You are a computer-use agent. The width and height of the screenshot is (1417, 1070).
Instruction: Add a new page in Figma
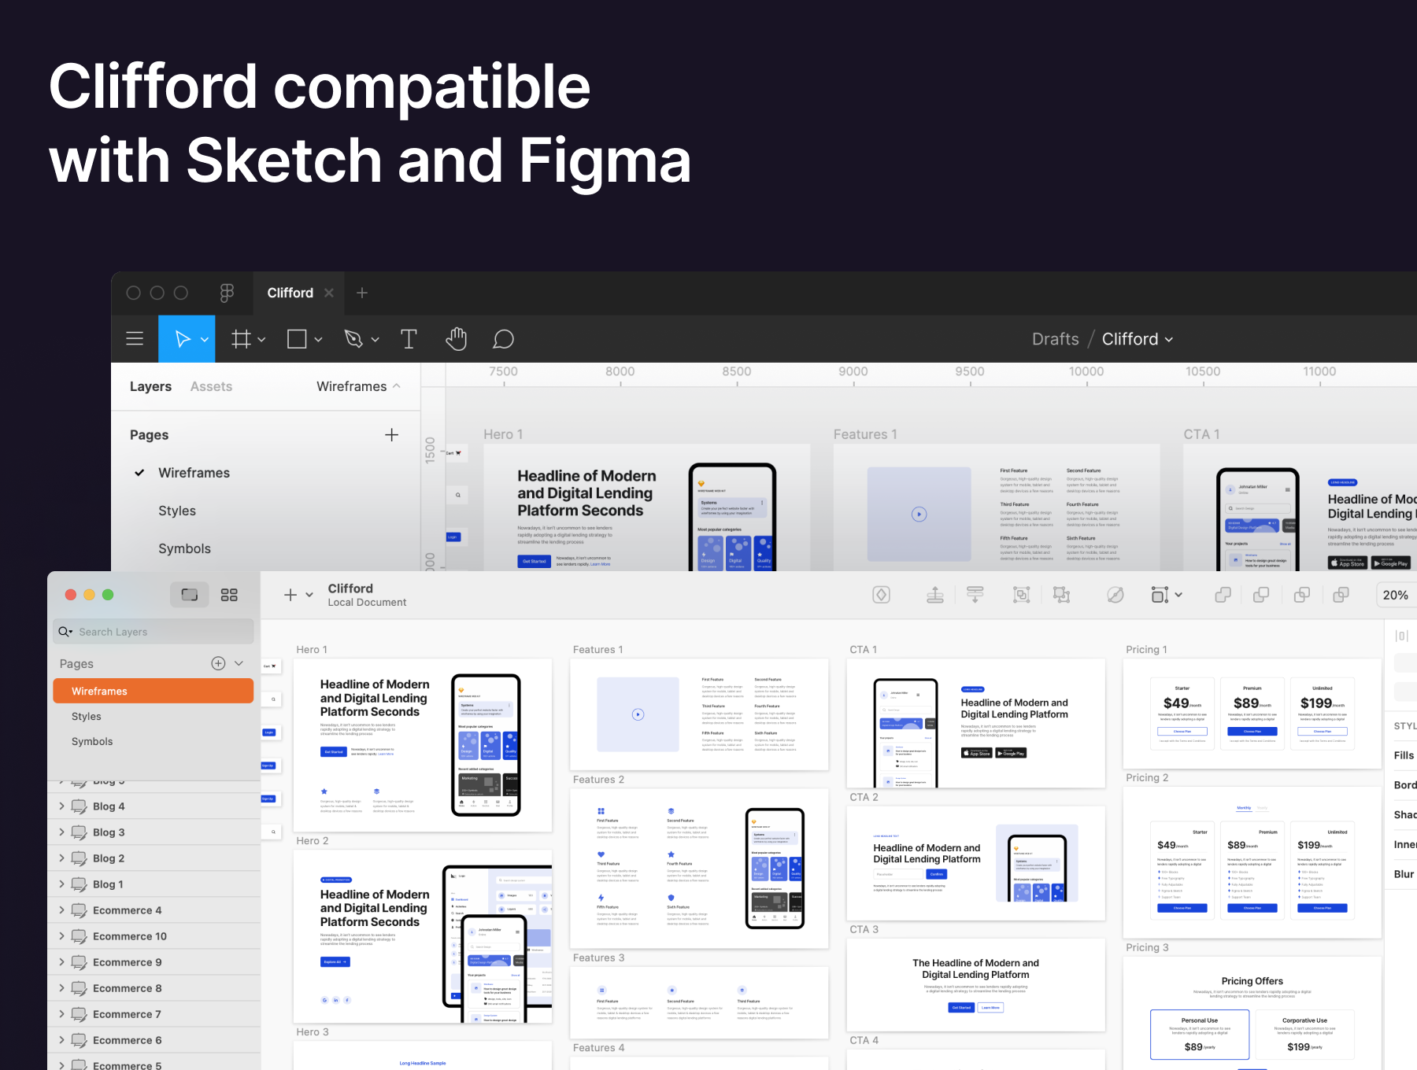pyautogui.click(x=391, y=435)
